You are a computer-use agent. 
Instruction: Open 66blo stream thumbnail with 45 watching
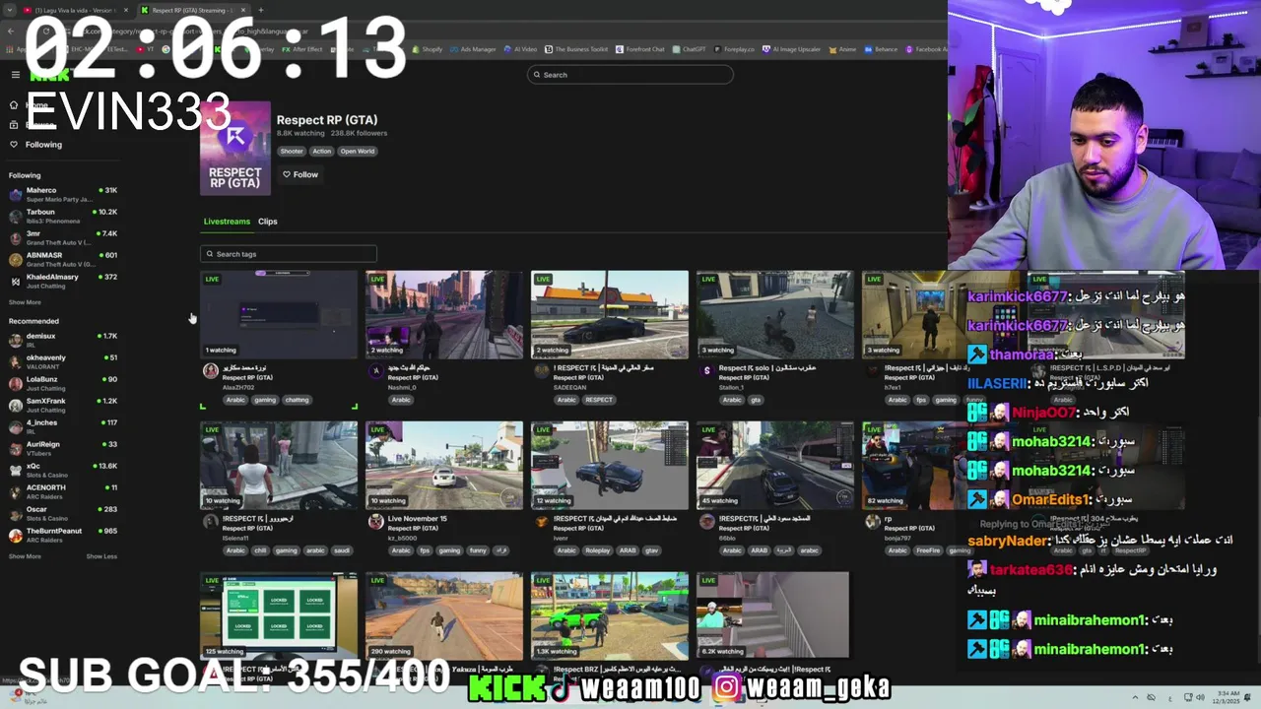[x=775, y=465]
